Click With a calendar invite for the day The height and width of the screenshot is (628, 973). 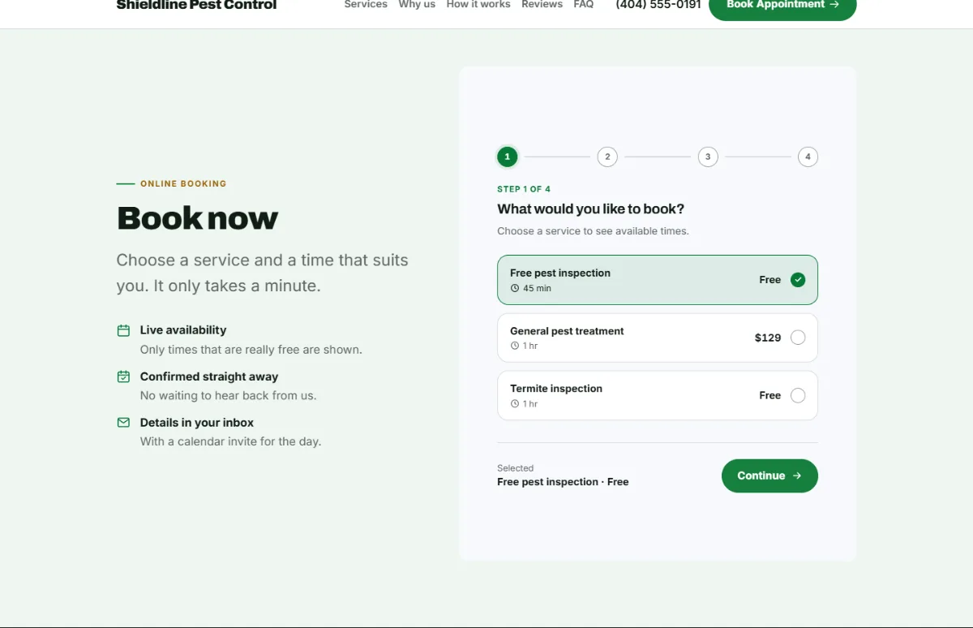click(231, 442)
